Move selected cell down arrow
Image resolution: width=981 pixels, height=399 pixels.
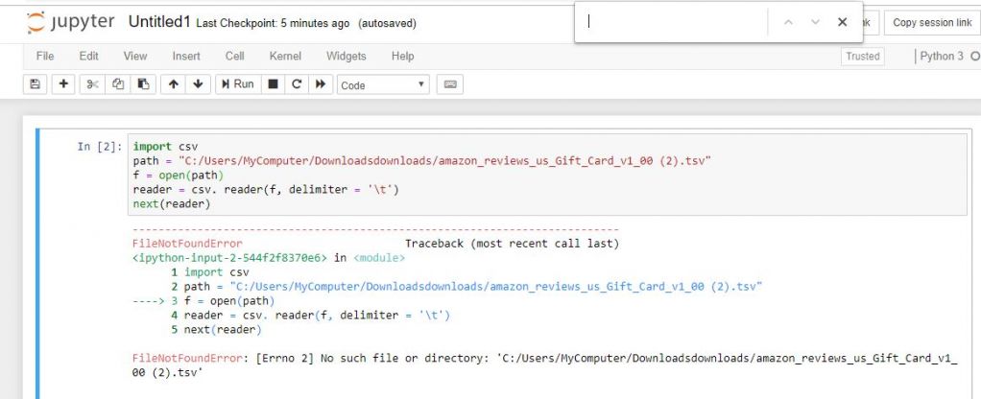pos(198,84)
